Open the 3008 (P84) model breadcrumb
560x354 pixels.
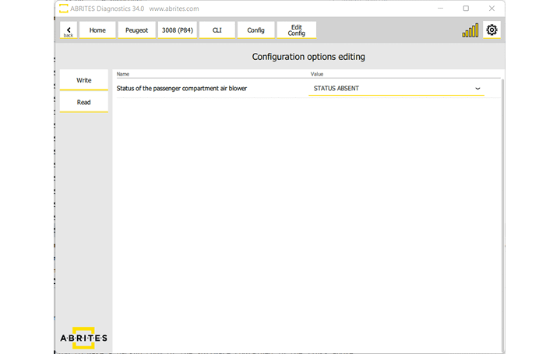177,30
